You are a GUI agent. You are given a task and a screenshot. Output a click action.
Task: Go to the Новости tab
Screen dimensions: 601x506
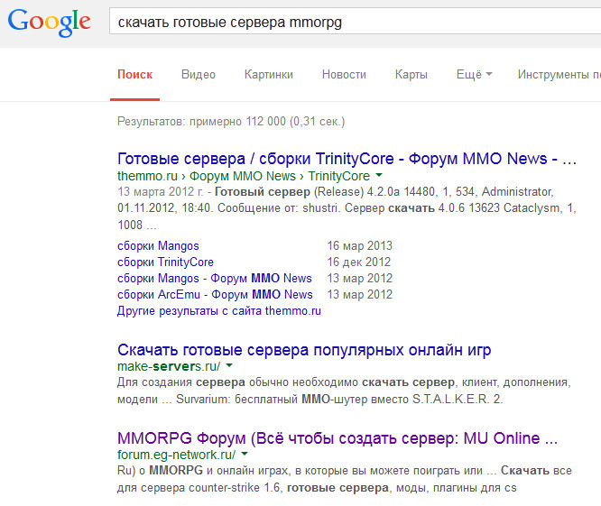point(344,74)
